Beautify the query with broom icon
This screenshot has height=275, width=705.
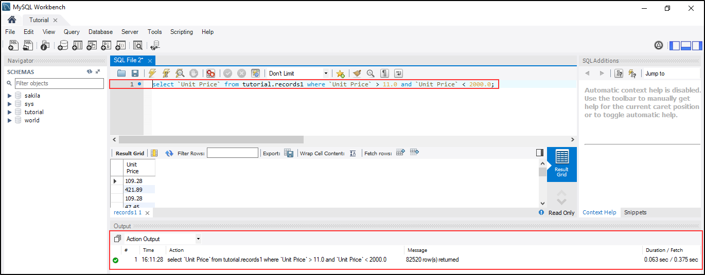[x=357, y=74]
